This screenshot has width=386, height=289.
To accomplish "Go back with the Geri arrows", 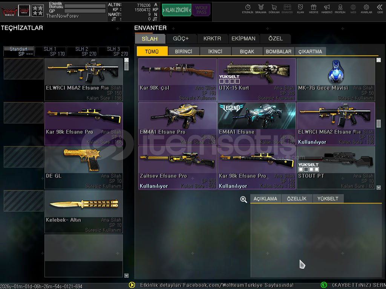I will (380, 9).
